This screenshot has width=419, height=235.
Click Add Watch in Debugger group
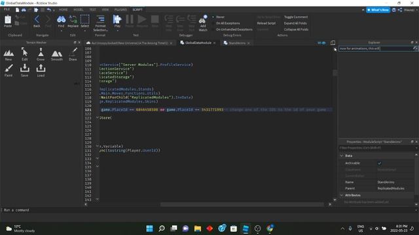pos(203,23)
